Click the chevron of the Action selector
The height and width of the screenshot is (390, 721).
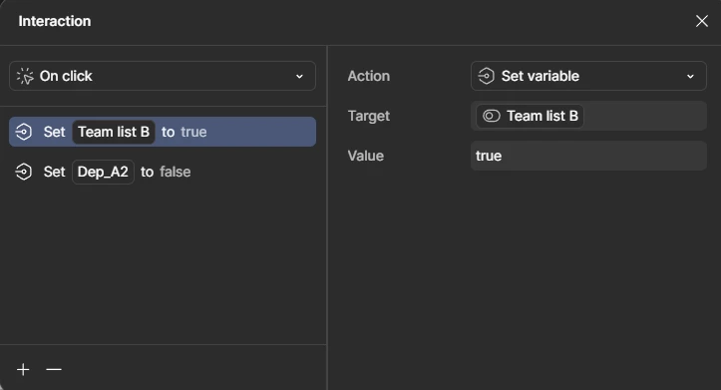(690, 77)
